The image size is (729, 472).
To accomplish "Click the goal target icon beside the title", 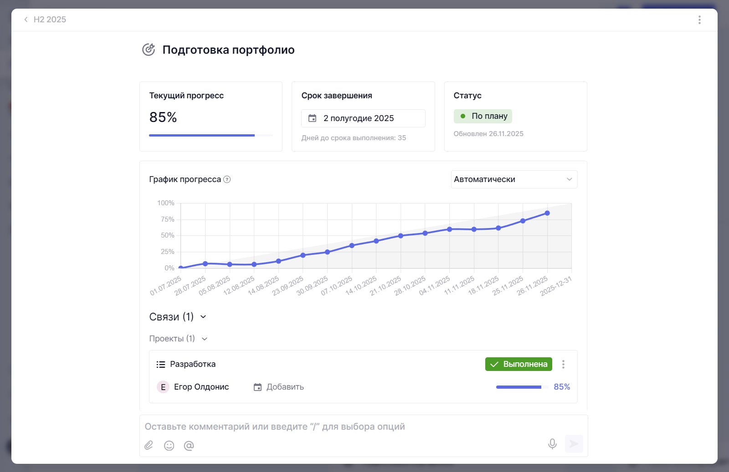I will coord(149,50).
